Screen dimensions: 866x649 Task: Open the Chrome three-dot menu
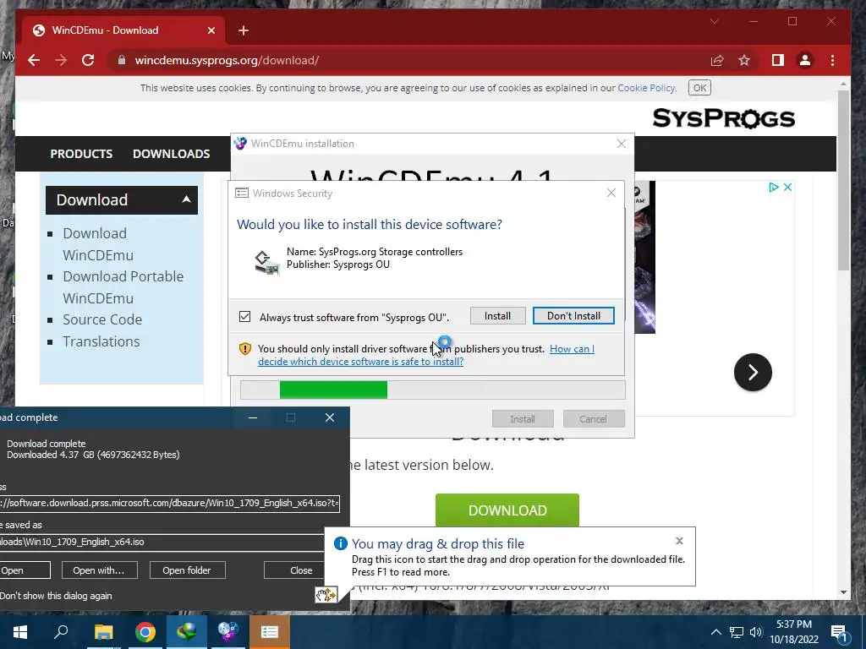point(832,60)
